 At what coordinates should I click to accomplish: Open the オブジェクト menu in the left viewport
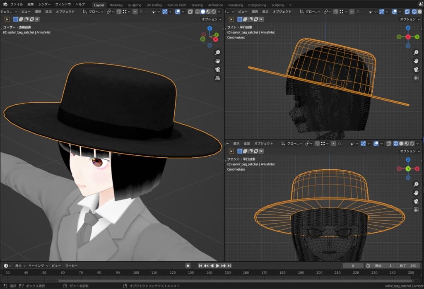click(65, 12)
